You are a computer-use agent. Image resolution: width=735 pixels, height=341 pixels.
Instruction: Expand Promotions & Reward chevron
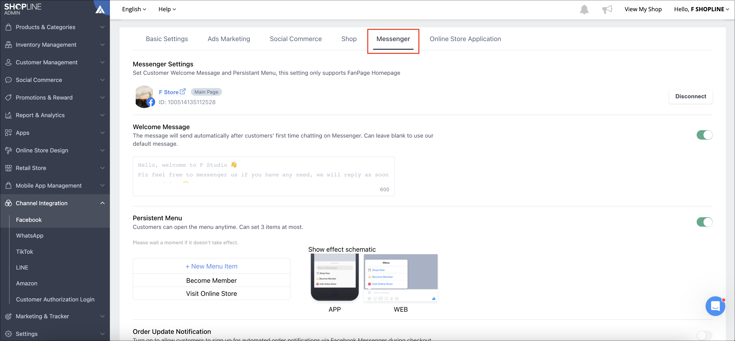[x=102, y=98]
